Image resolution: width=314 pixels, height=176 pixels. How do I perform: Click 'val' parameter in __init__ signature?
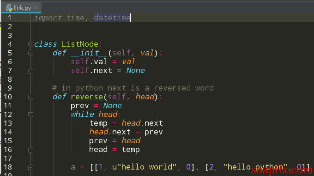[x=147, y=53]
